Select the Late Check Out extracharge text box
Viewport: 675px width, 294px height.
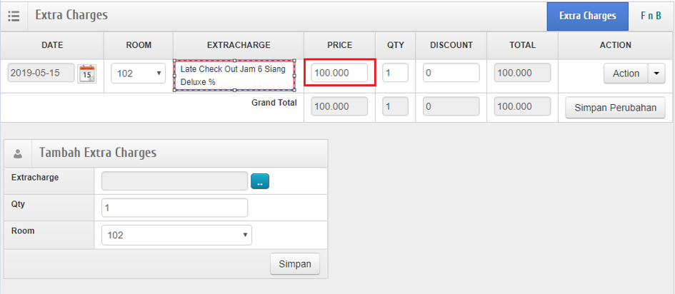[234, 76]
